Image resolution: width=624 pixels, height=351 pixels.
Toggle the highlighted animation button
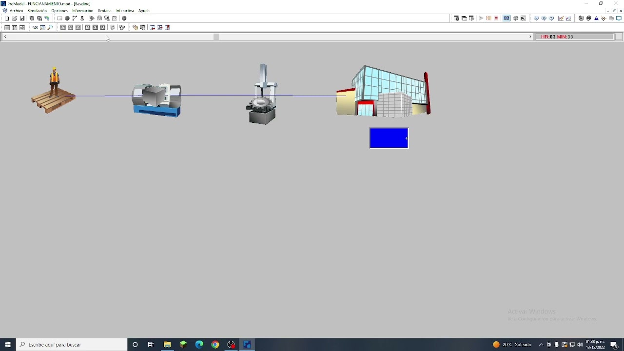(x=507, y=19)
